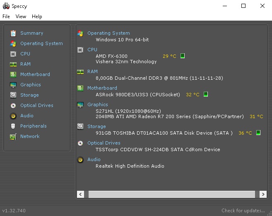Select Peripherals section in the sidebar
The image size is (272, 216).
click(x=34, y=126)
